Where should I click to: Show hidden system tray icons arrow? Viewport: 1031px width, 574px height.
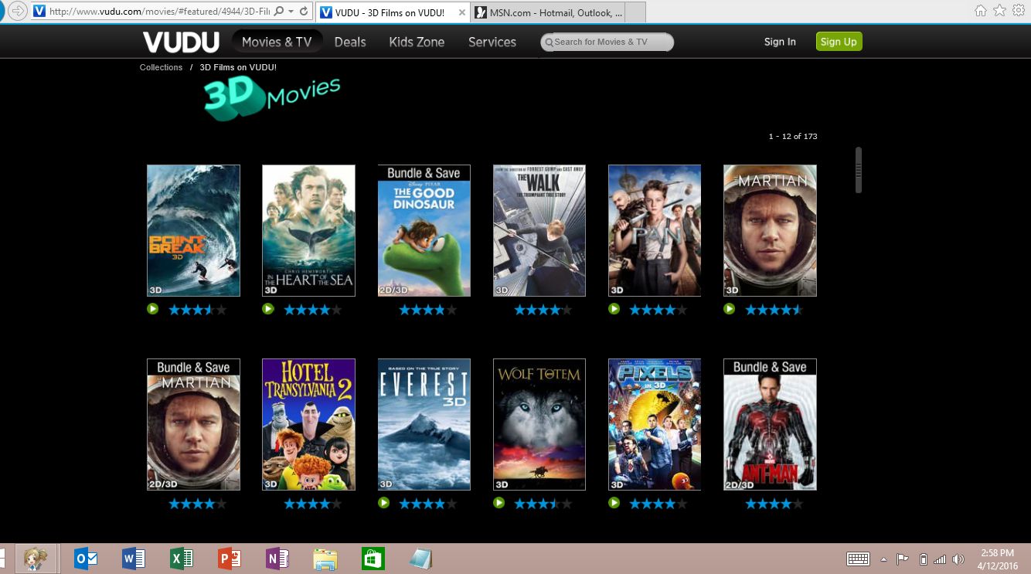pos(883,559)
